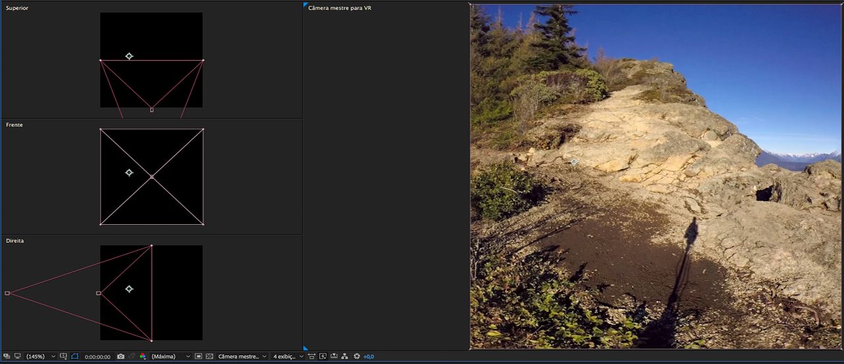This screenshot has height=364, width=844.
Task: Click the fast previews icon
Action: click(x=323, y=356)
